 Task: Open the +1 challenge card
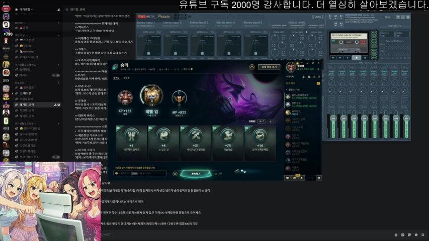point(131,143)
